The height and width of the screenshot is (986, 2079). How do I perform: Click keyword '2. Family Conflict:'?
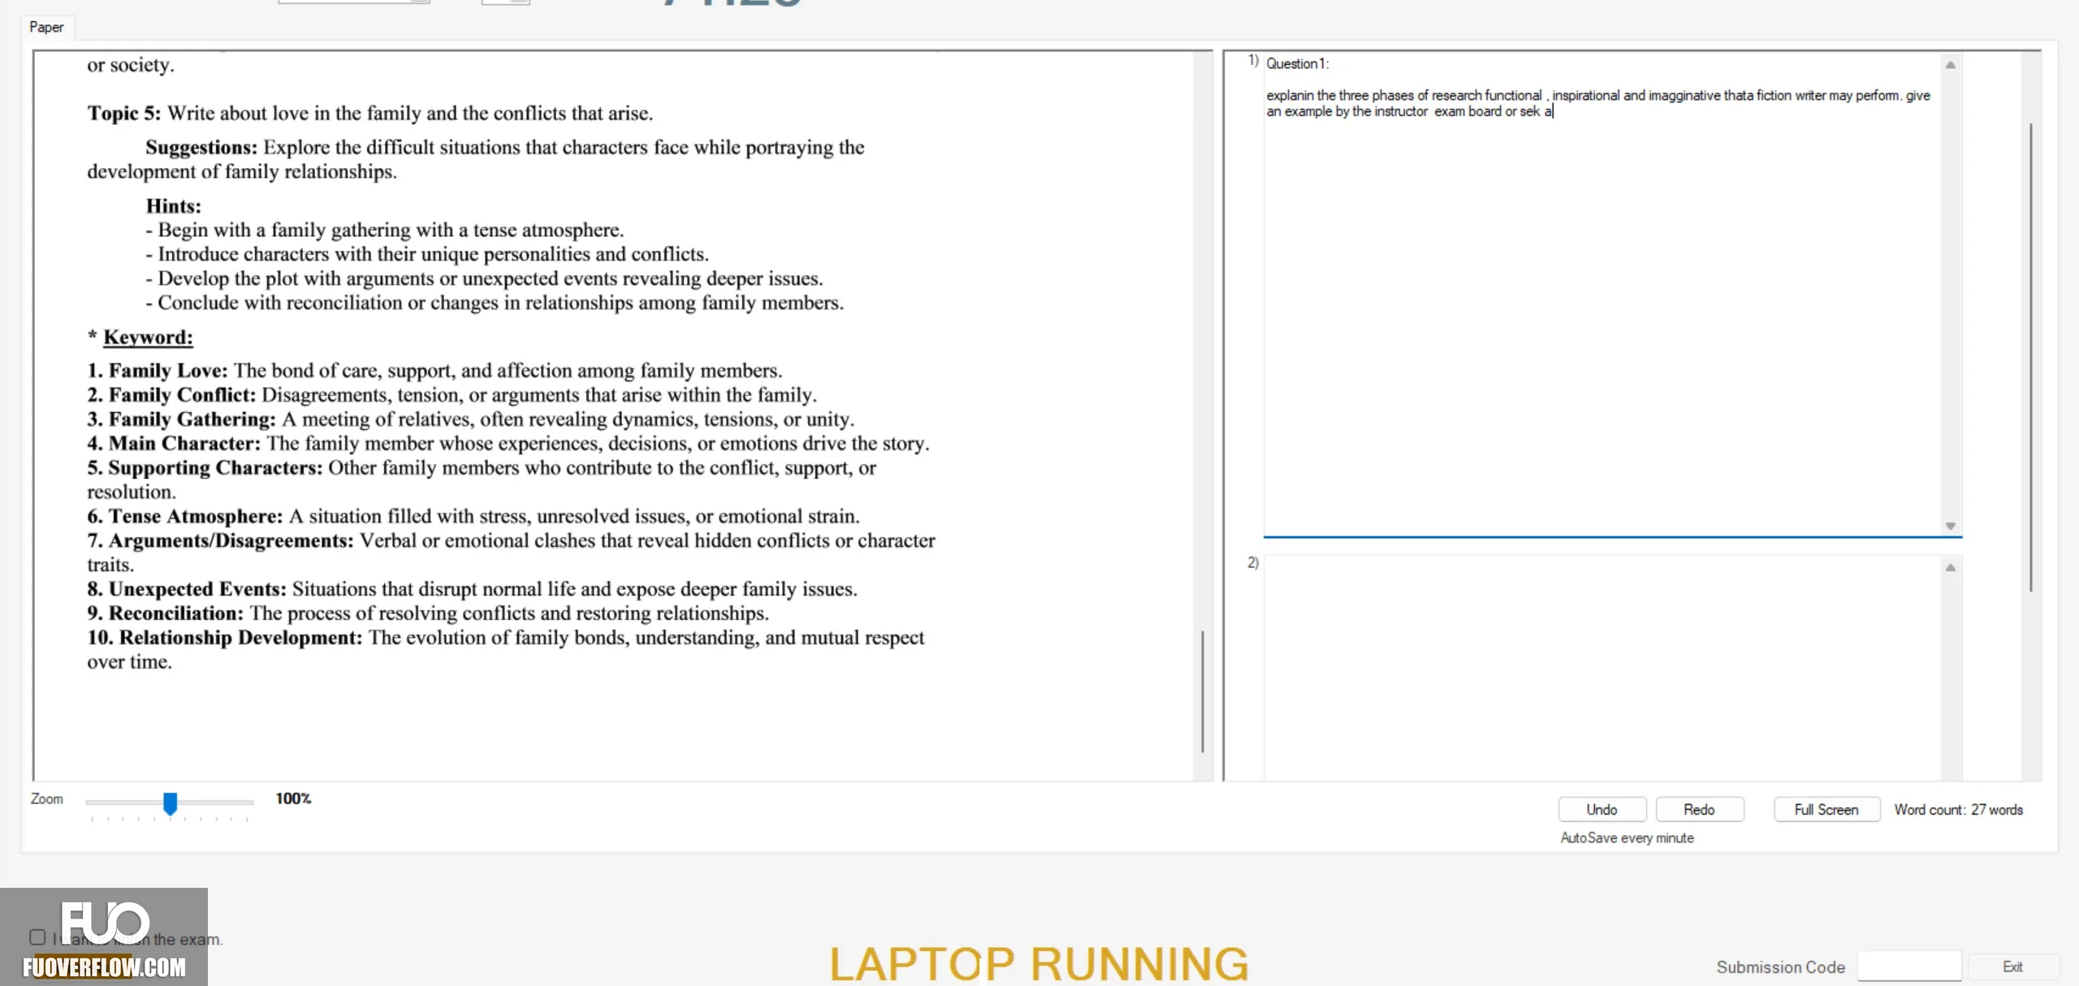click(171, 395)
